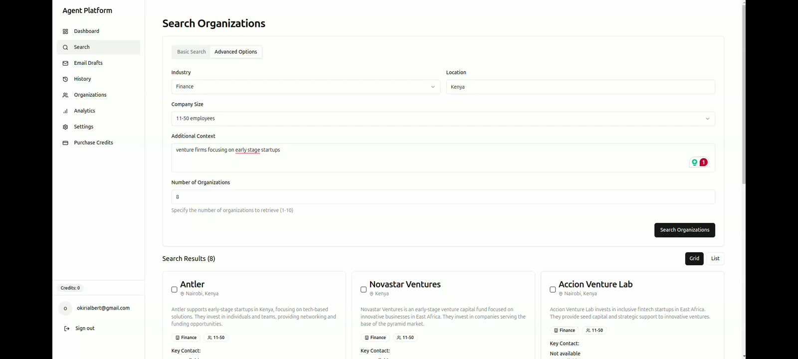Click building icon in Antler Finance tag
The width and height of the screenshot is (798, 359).
pyautogui.click(x=177, y=338)
